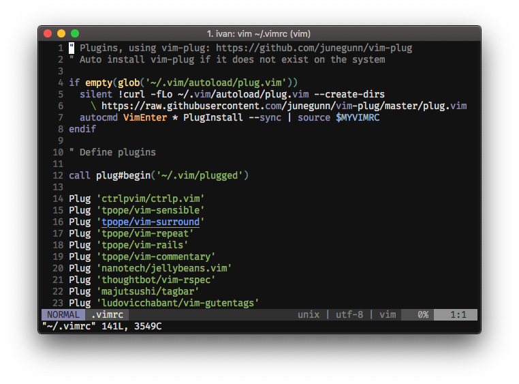Screen dimensions: 519x384
Task: Click the red close window button
Action: coord(48,33)
